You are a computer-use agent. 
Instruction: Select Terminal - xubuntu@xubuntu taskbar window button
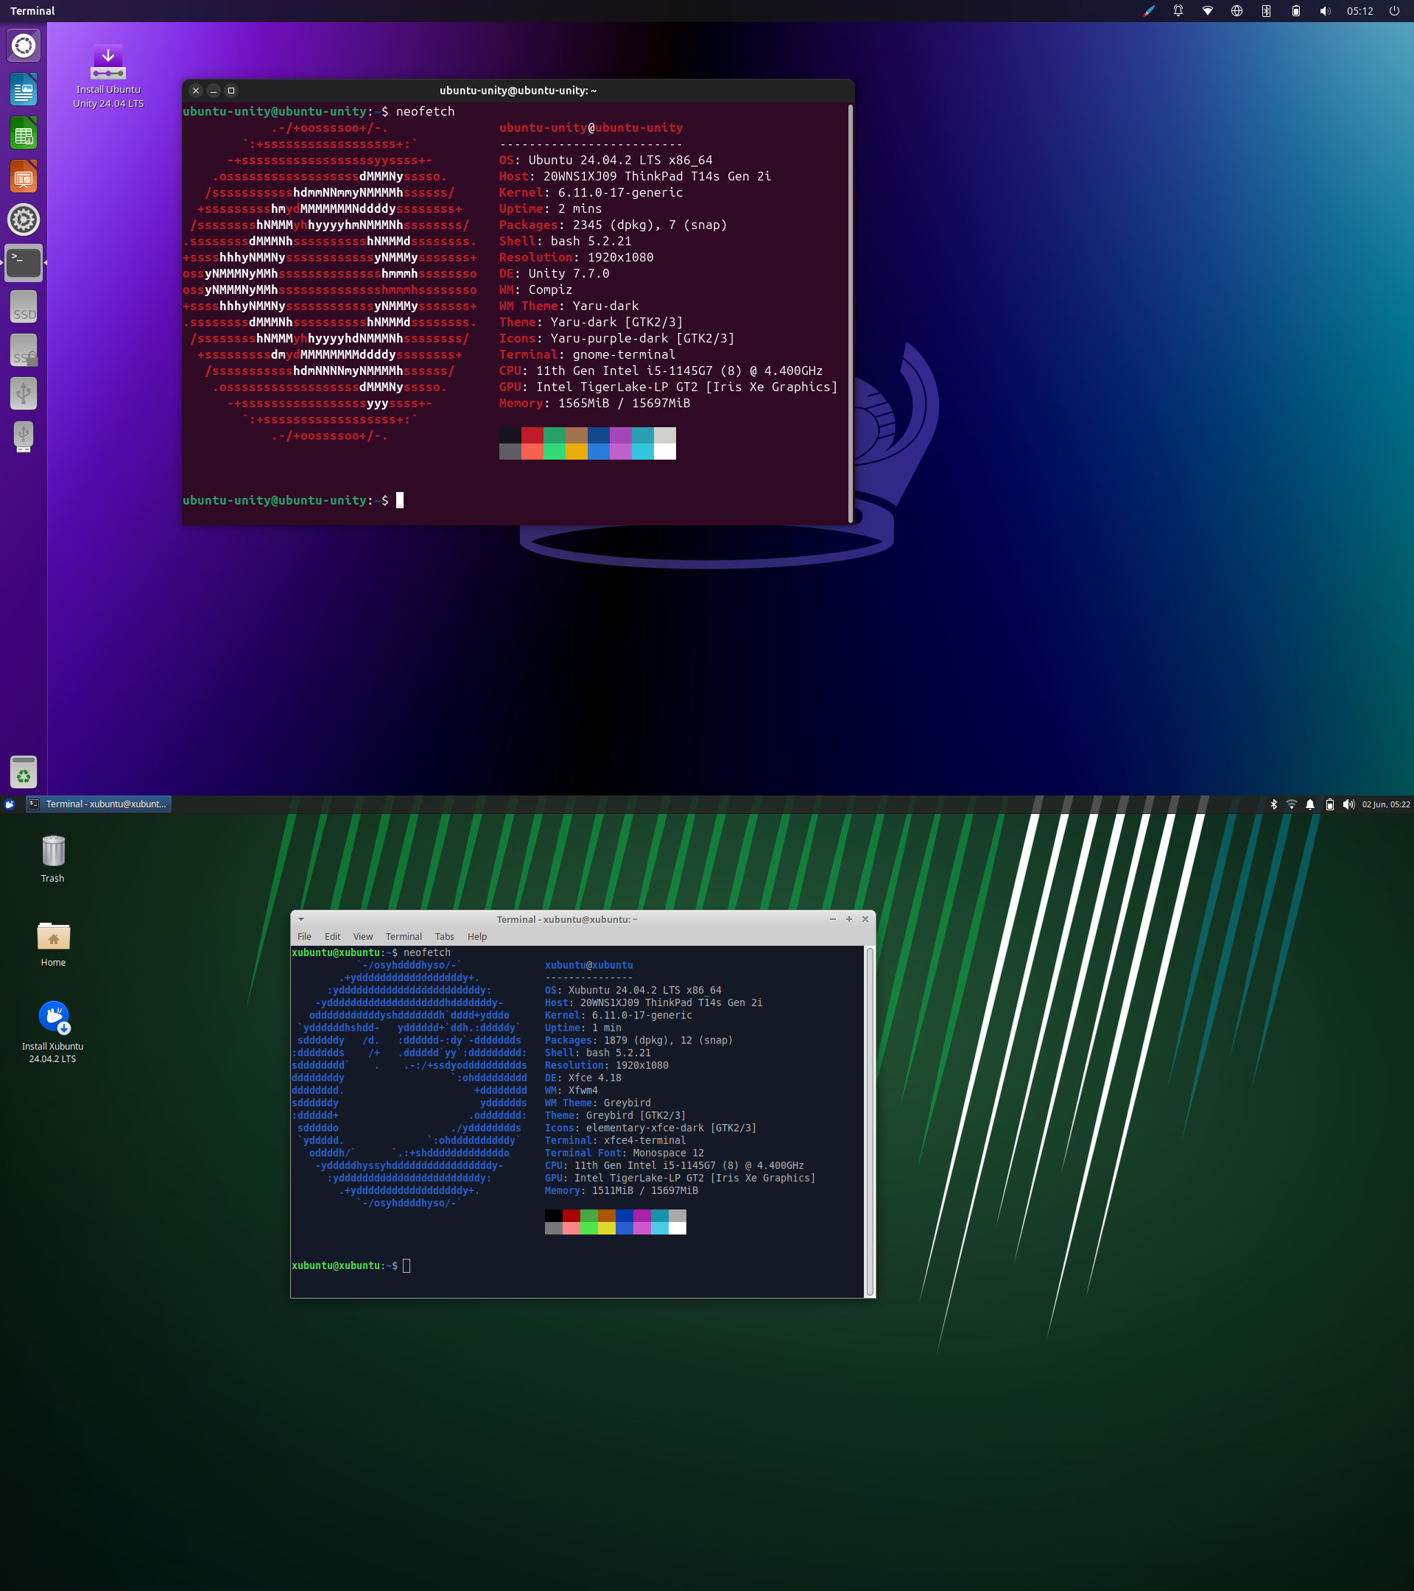(x=98, y=804)
